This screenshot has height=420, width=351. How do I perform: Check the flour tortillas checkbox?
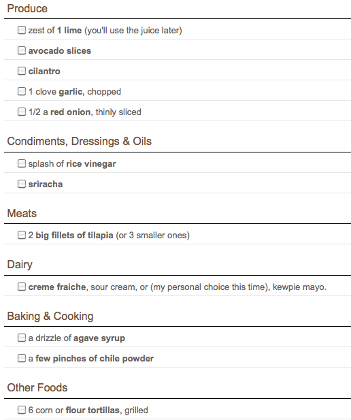[22, 410]
